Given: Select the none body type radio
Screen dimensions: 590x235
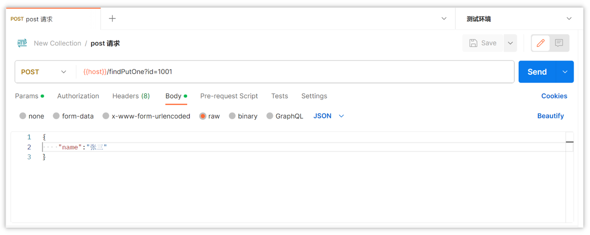Looking at the screenshot, I should [23, 116].
